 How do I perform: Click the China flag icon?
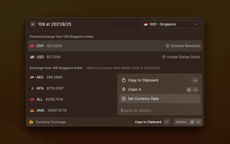click(32, 46)
